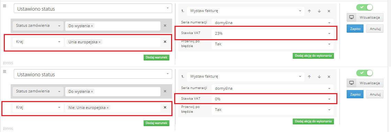Remove Nie: Unia europejska tag
The height and width of the screenshot is (133, 391).
[108, 108]
